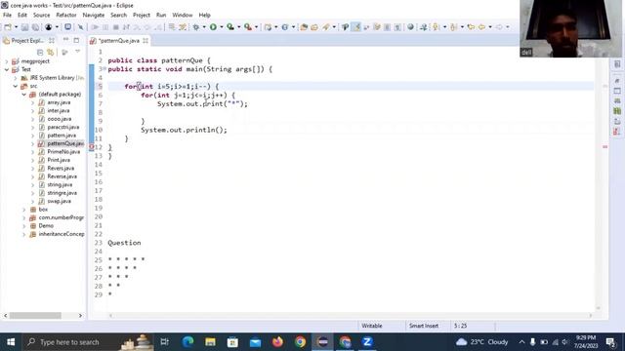
Task: Click the Skip All Breakpoints icon
Action: pyautogui.click(x=80, y=27)
